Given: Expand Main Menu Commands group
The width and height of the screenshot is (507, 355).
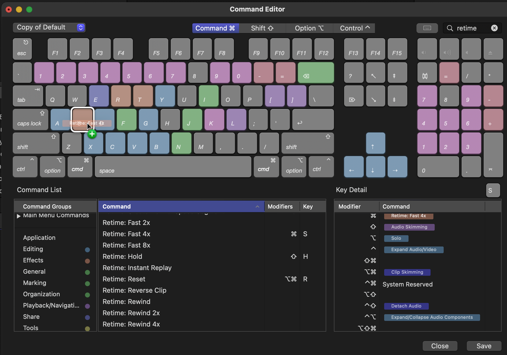Looking at the screenshot, I should click(18, 216).
